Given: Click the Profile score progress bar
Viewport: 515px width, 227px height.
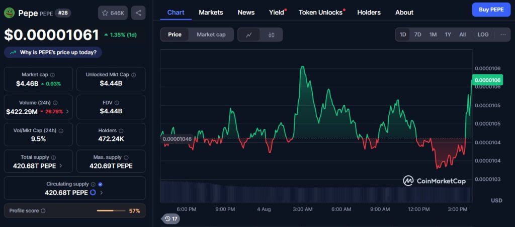Looking at the screenshot, I should click(112, 211).
